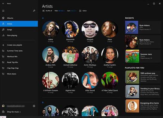Play Ryan Adams artist recent item
This screenshot has width=163, height=118.
[127, 32]
